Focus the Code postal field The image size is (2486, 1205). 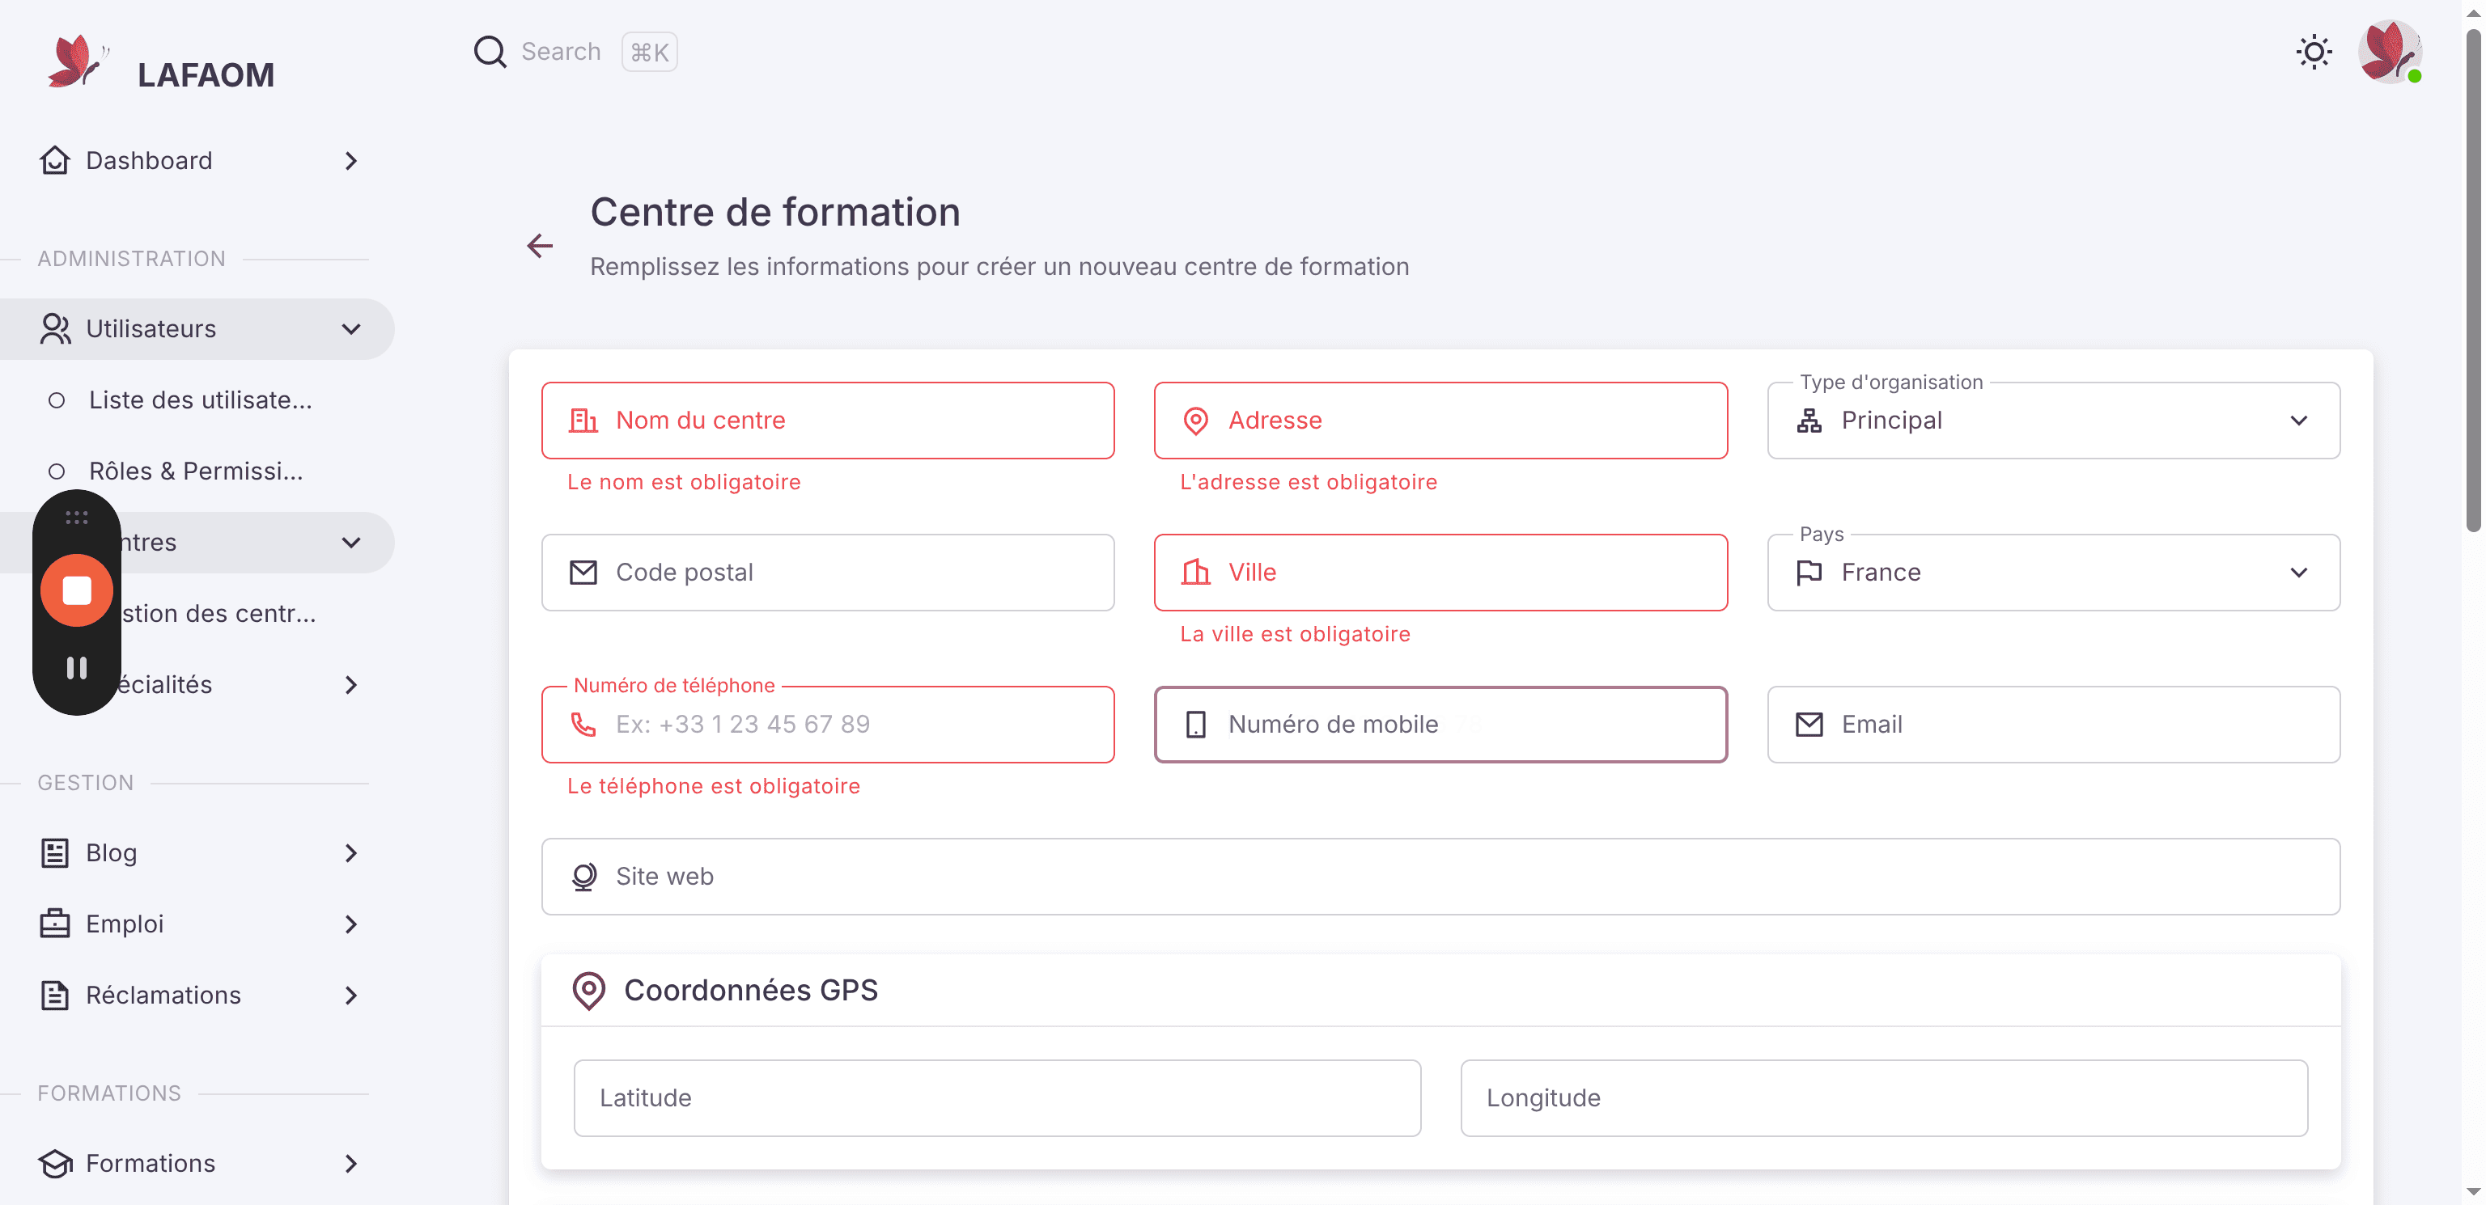[827, 573]
